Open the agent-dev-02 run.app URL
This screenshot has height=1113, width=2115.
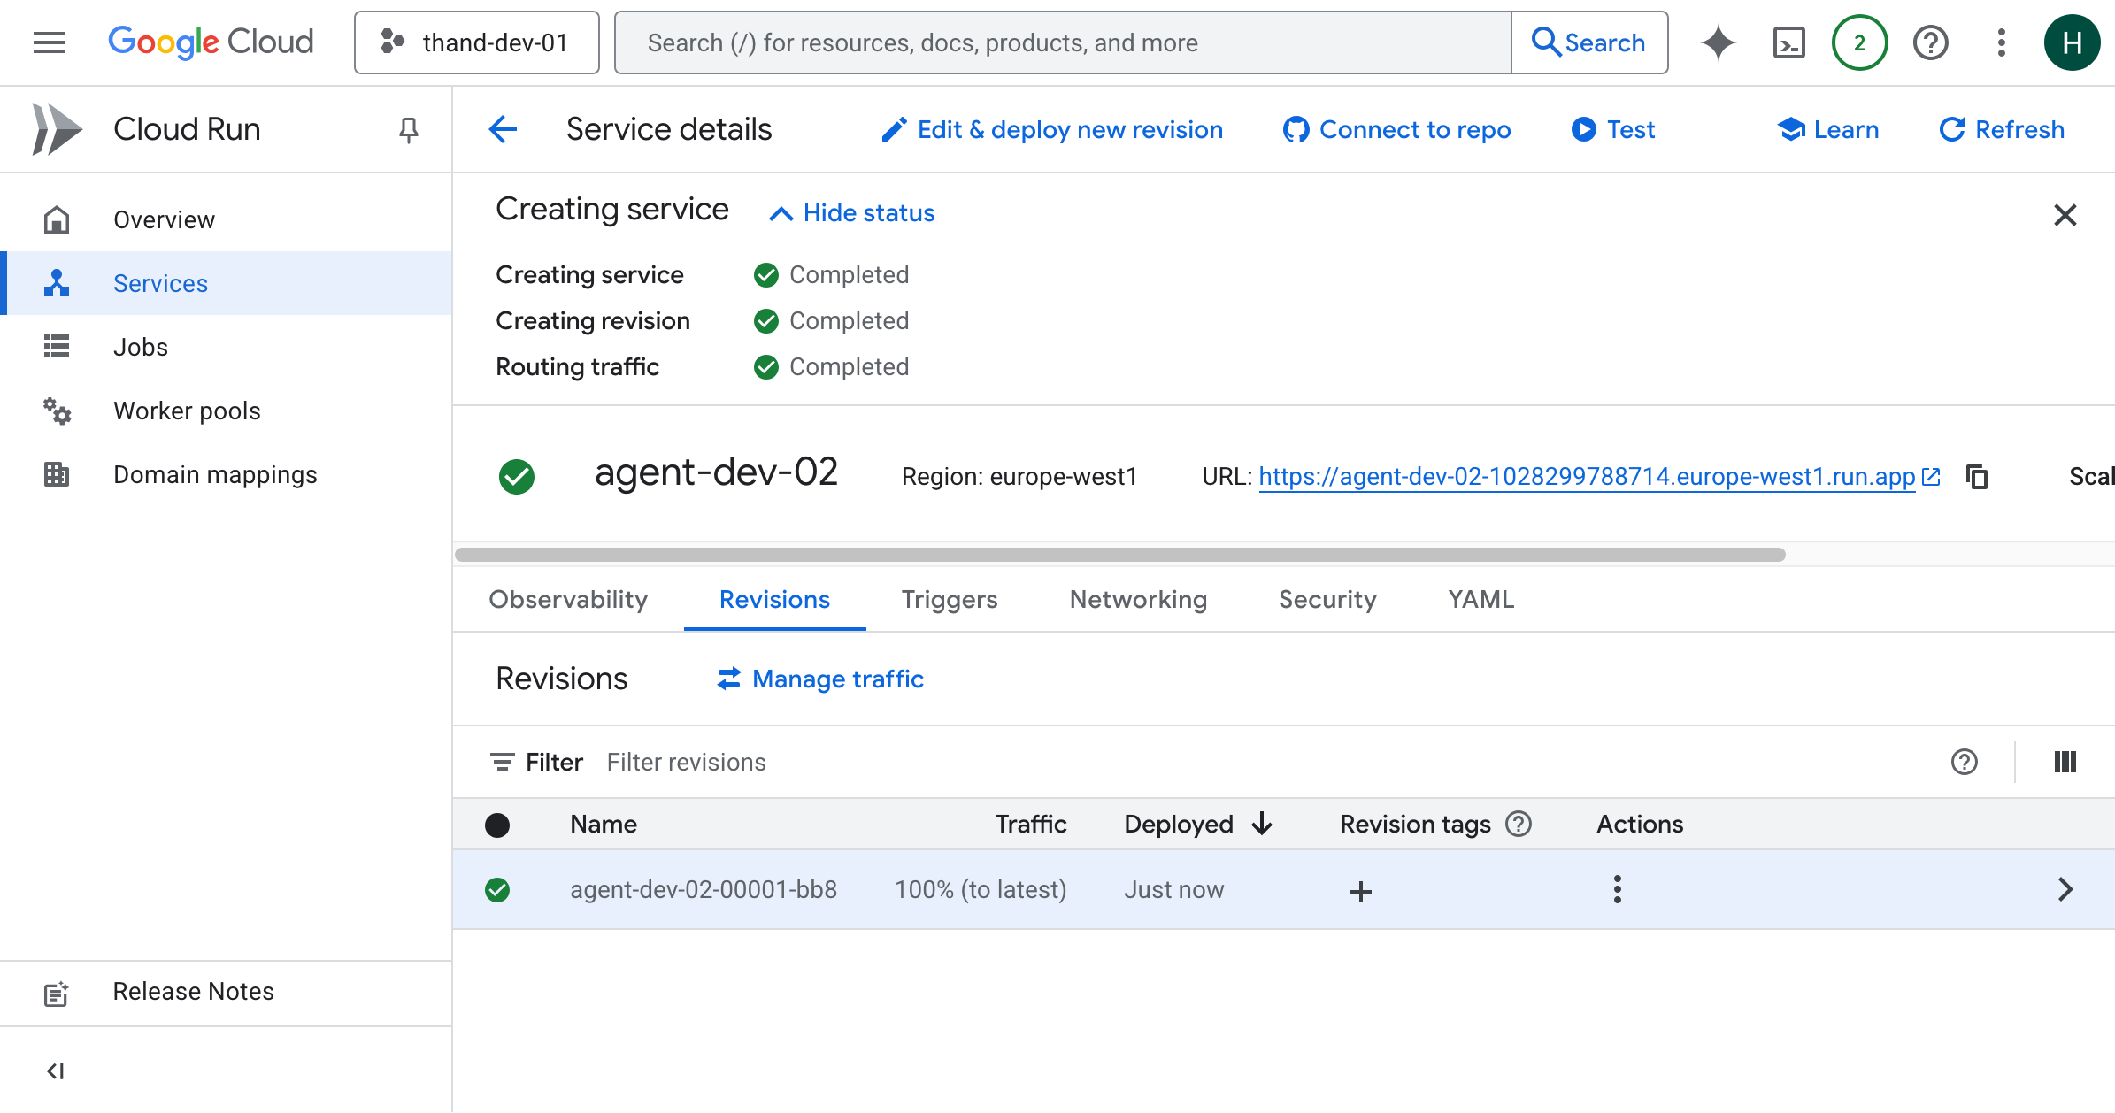click(1586, 477)
